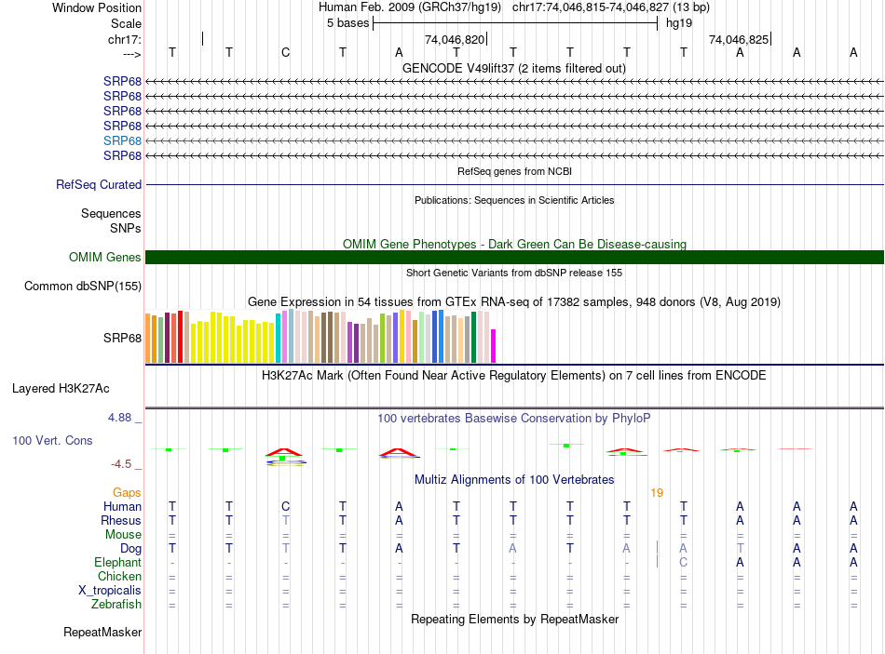Click the Dog alignment row label
Image resolution: width=885 pixels, height=654 pixels.
(130, 549)
